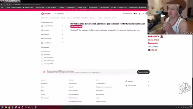Open the footer Top-Produkte link

72,84
